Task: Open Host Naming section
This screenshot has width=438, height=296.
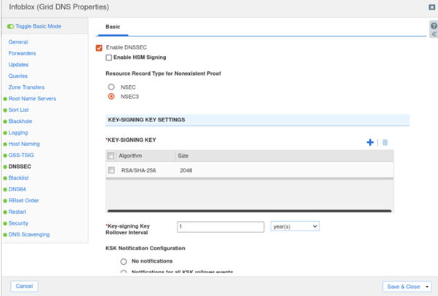Action: (24, 144)
